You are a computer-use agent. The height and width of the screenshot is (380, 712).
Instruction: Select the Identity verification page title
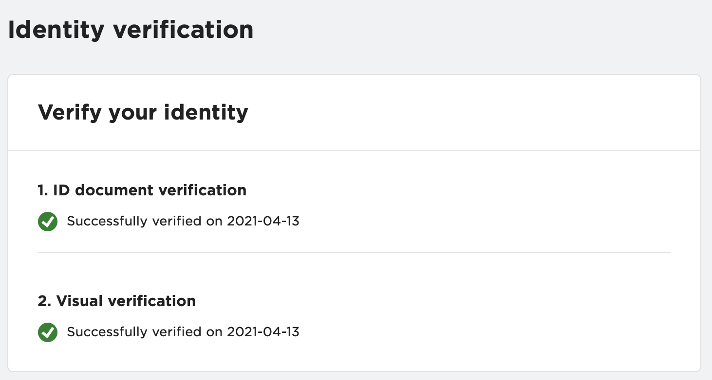coord(131,30)
